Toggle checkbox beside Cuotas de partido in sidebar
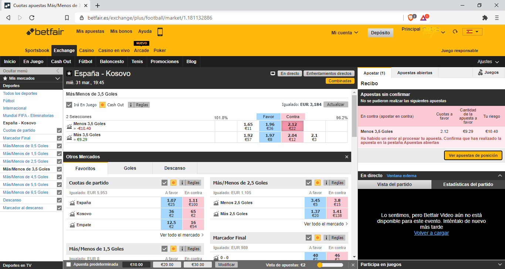The image size is (505, 269). 59,130
